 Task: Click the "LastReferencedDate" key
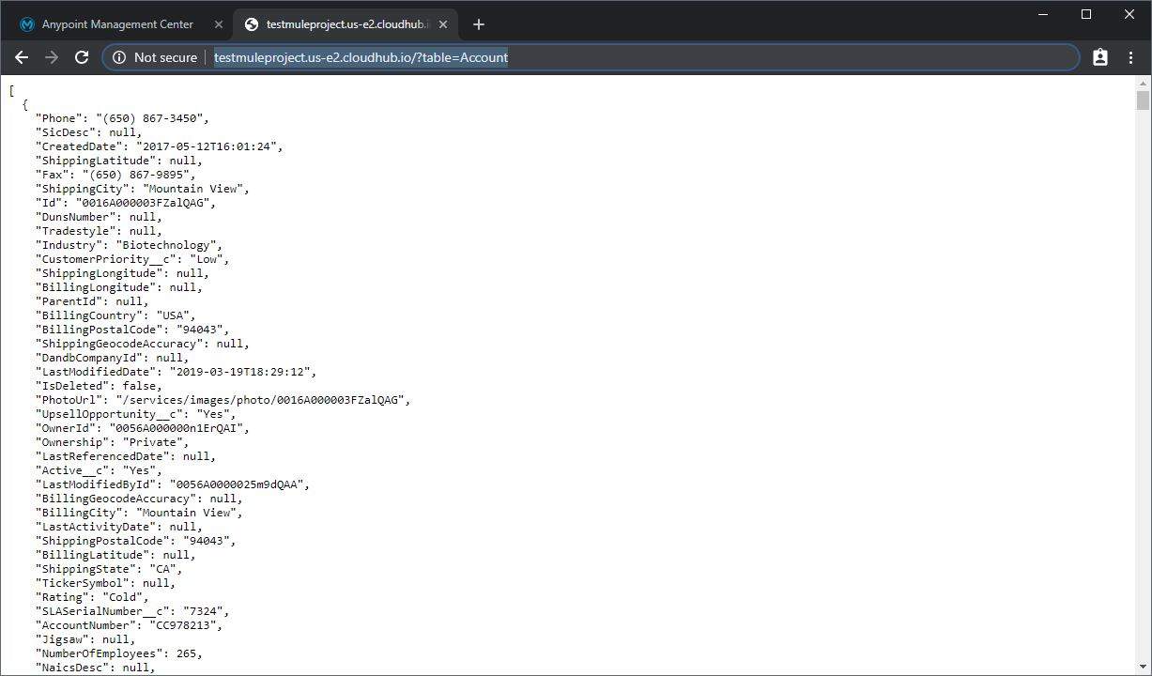(x=103, y=456)
